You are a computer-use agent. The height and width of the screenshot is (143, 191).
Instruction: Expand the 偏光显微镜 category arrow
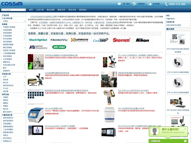click(24, 47)
